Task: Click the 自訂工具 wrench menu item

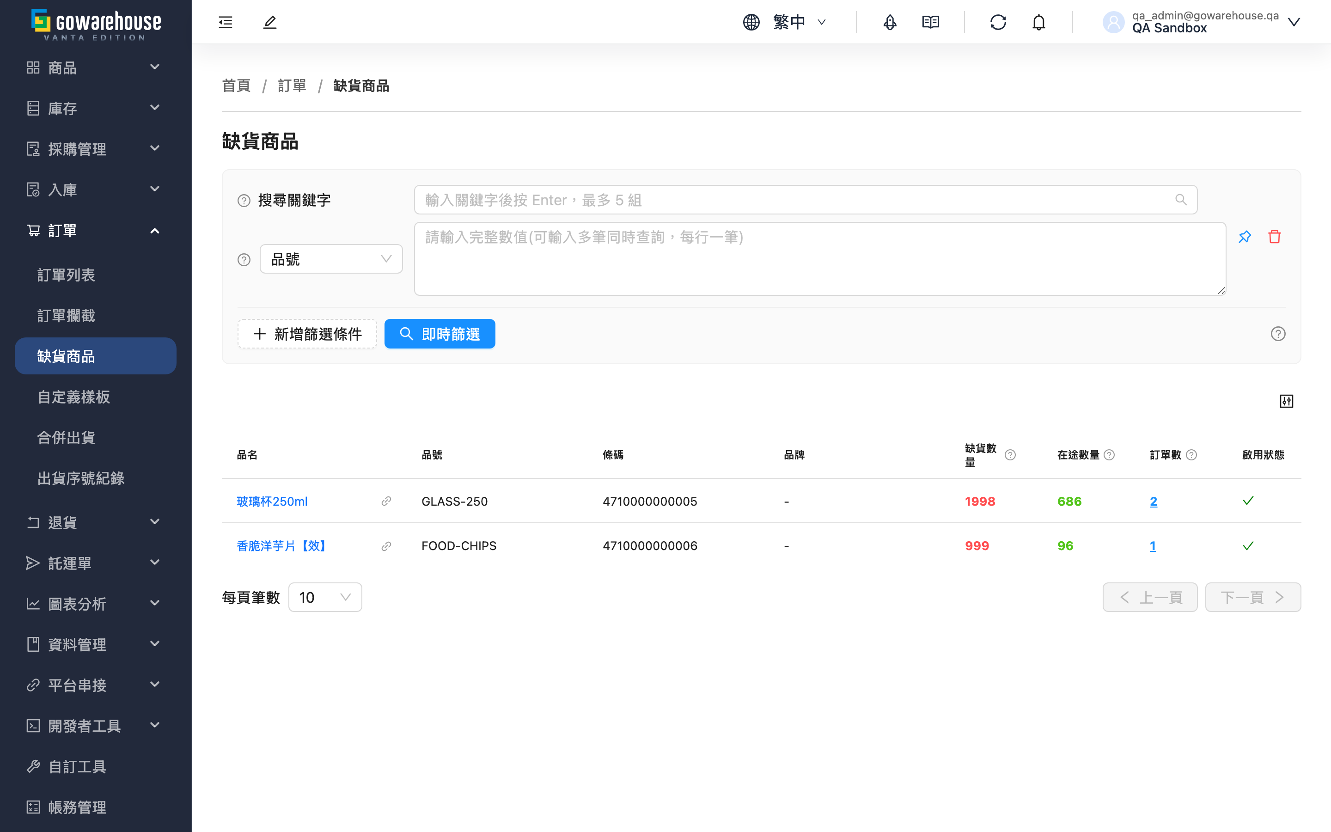Action: [x=96, y=766]
